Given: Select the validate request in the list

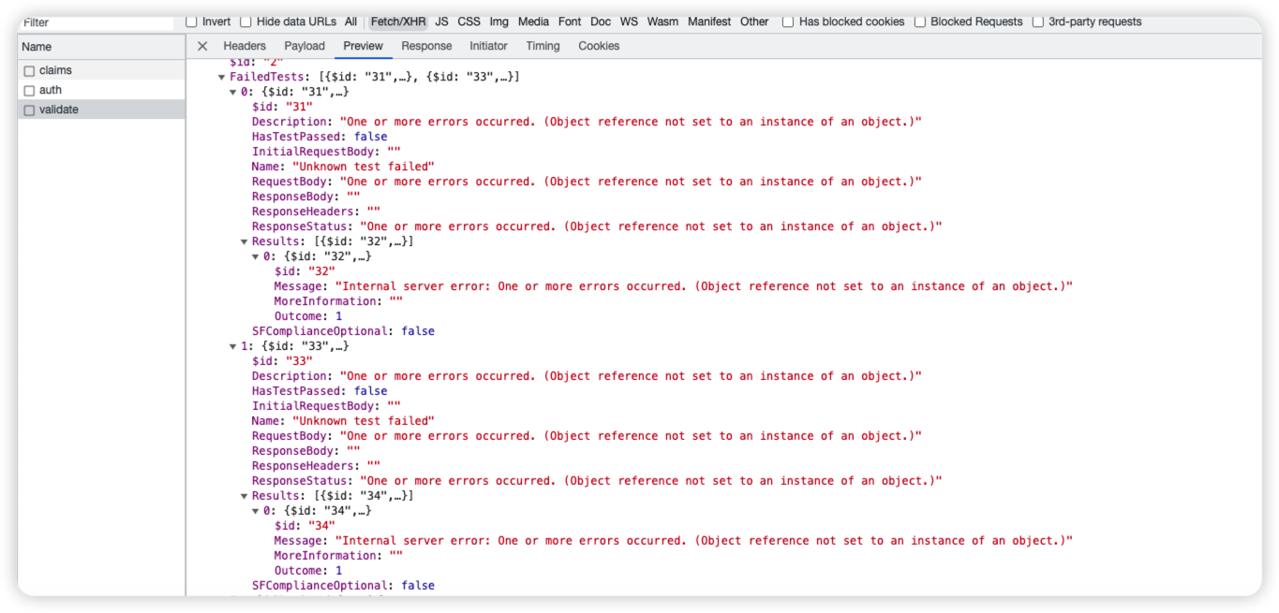Looking at the screenshot, I should 60,109.
